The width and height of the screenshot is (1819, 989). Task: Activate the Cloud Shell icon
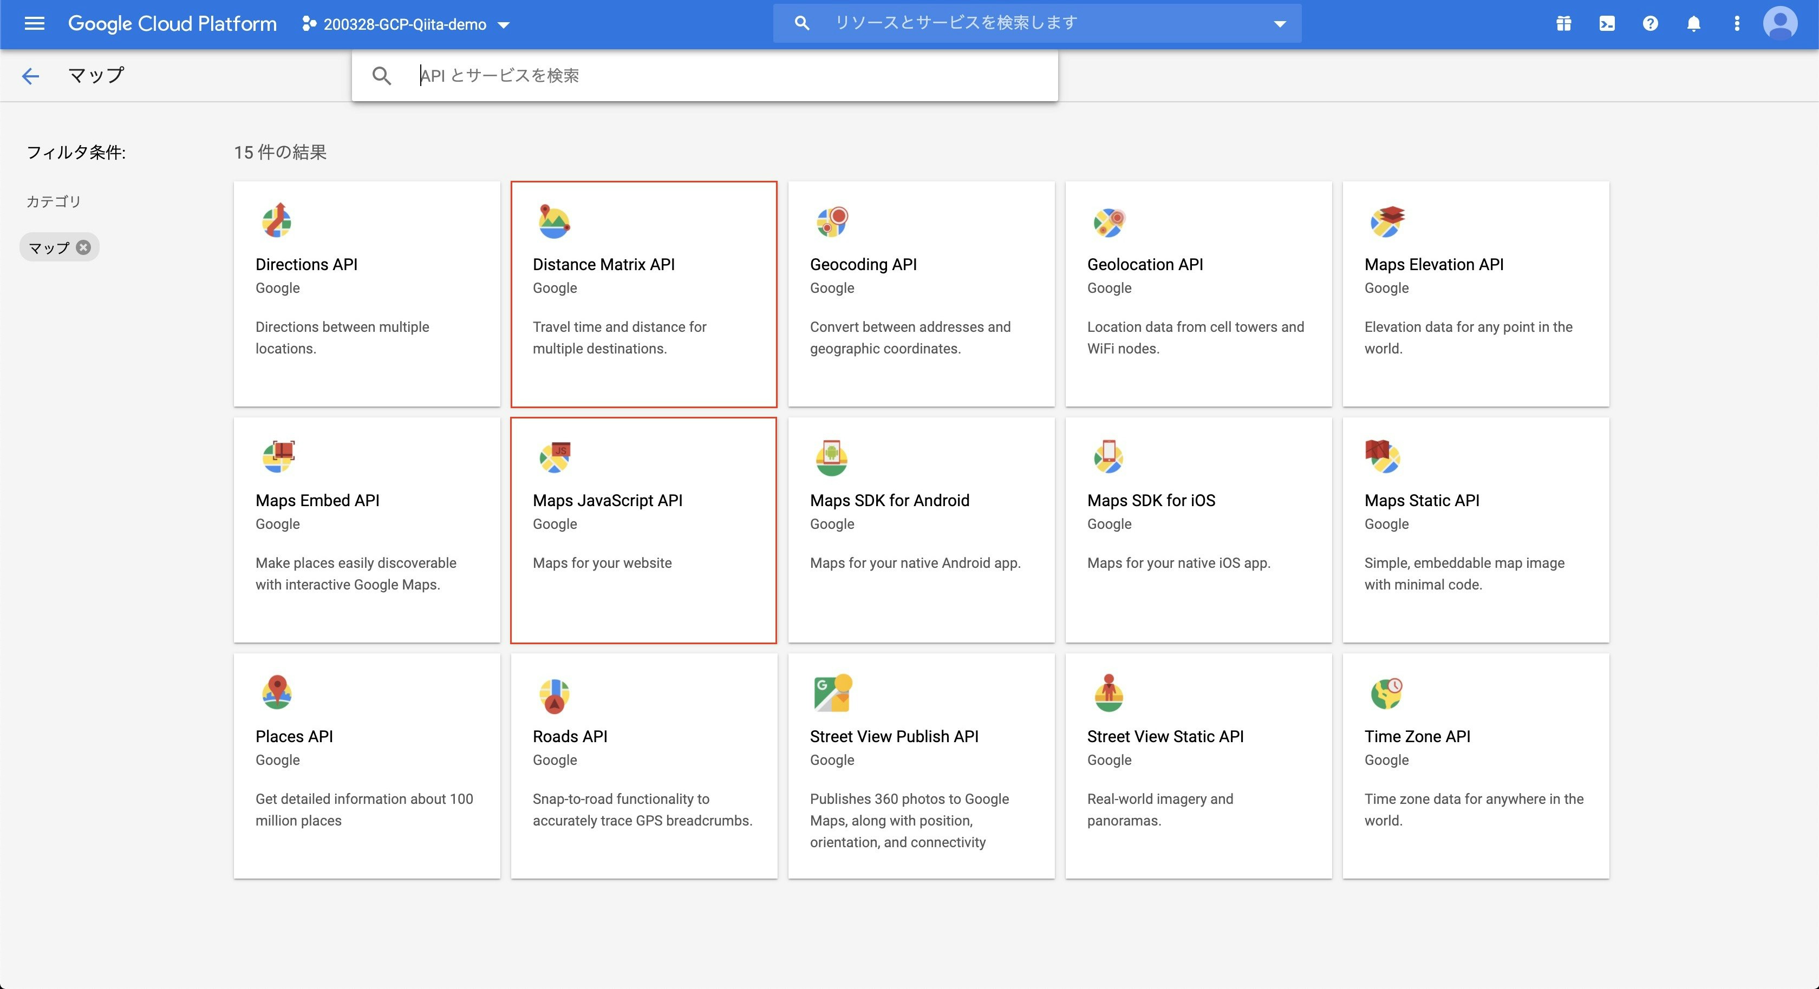1607,23
